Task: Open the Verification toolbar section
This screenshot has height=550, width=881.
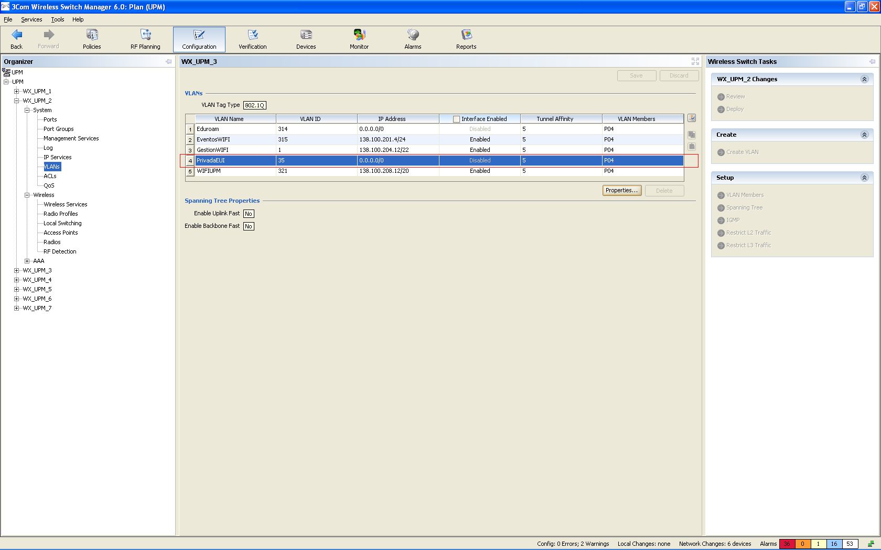Action: (x=253, y=40)
